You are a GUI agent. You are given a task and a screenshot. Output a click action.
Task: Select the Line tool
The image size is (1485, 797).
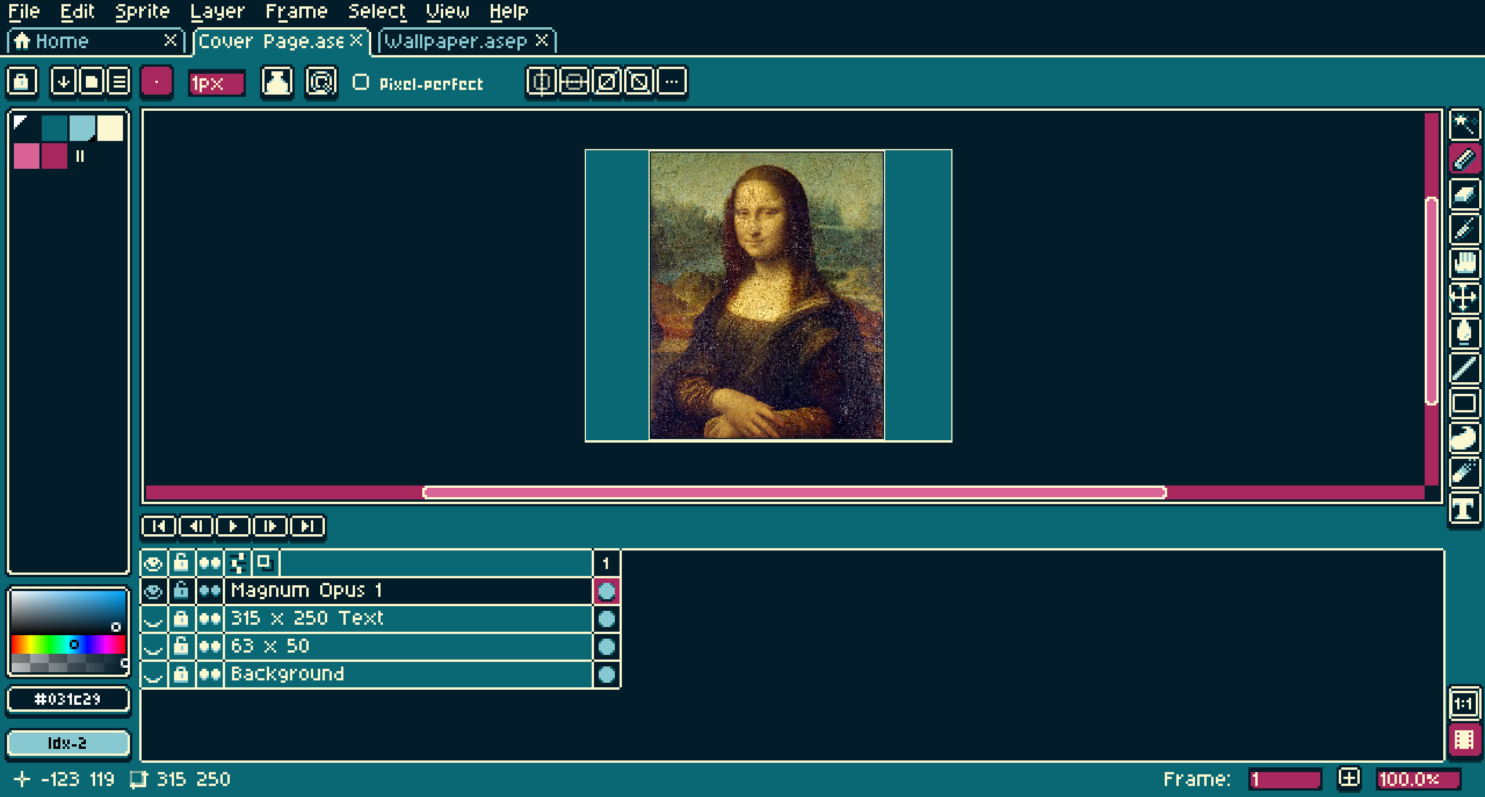coord(1464,368)
